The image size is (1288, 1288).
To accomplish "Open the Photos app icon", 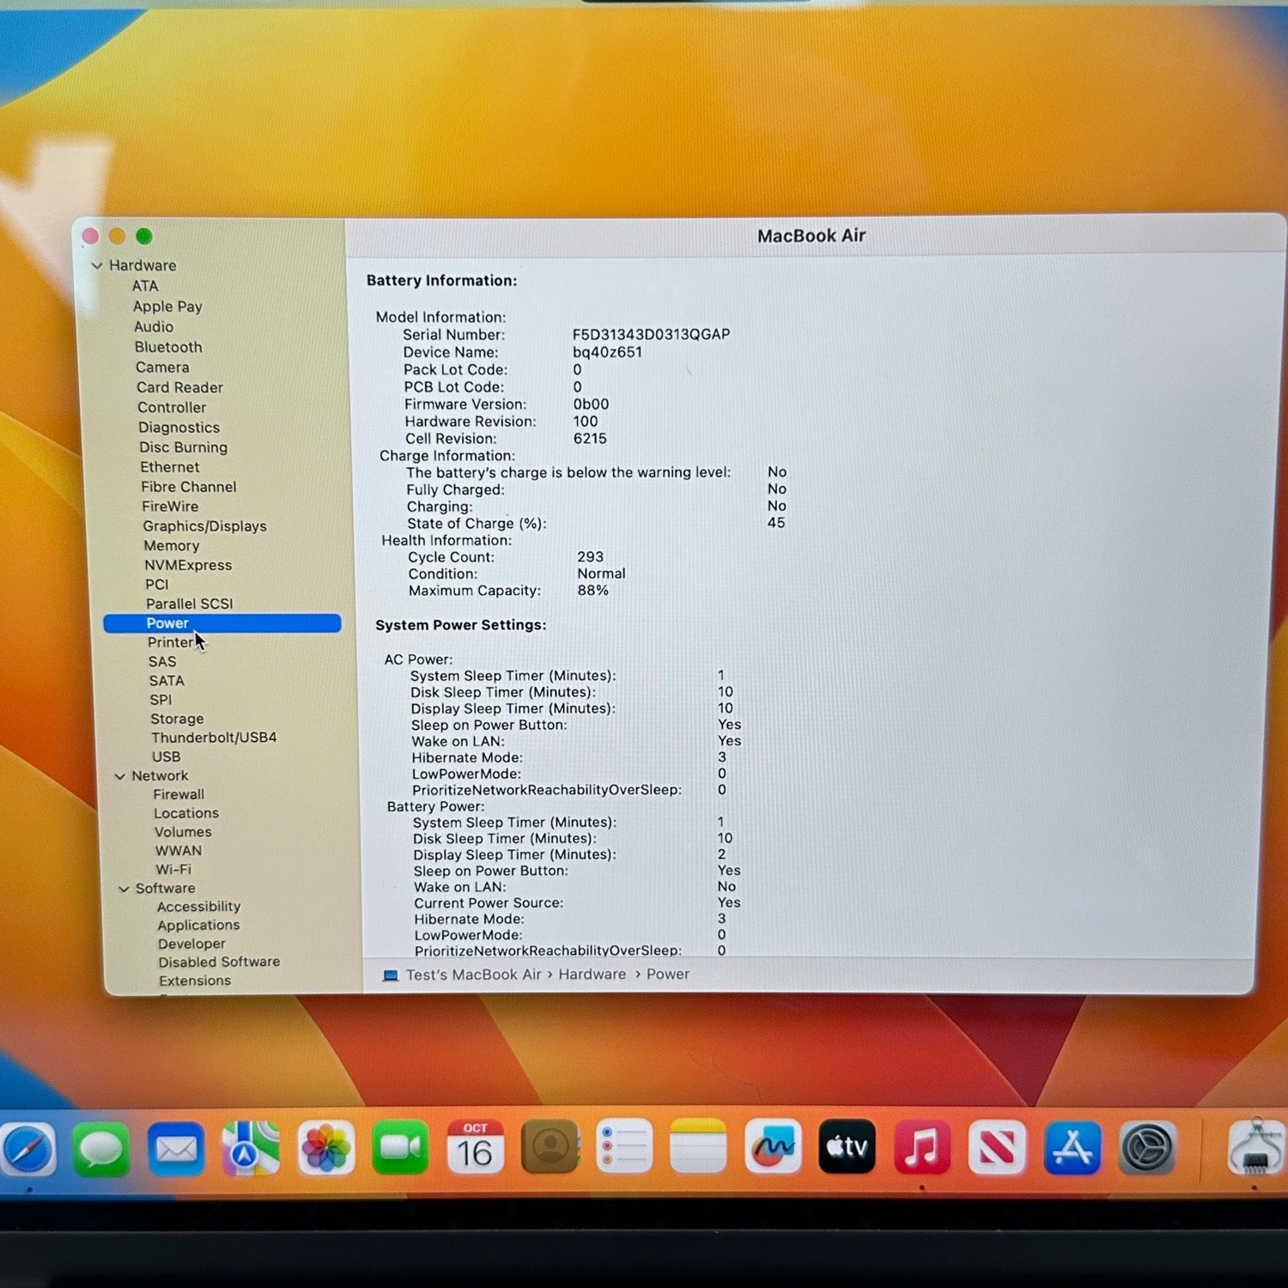I will (325, 1148).
